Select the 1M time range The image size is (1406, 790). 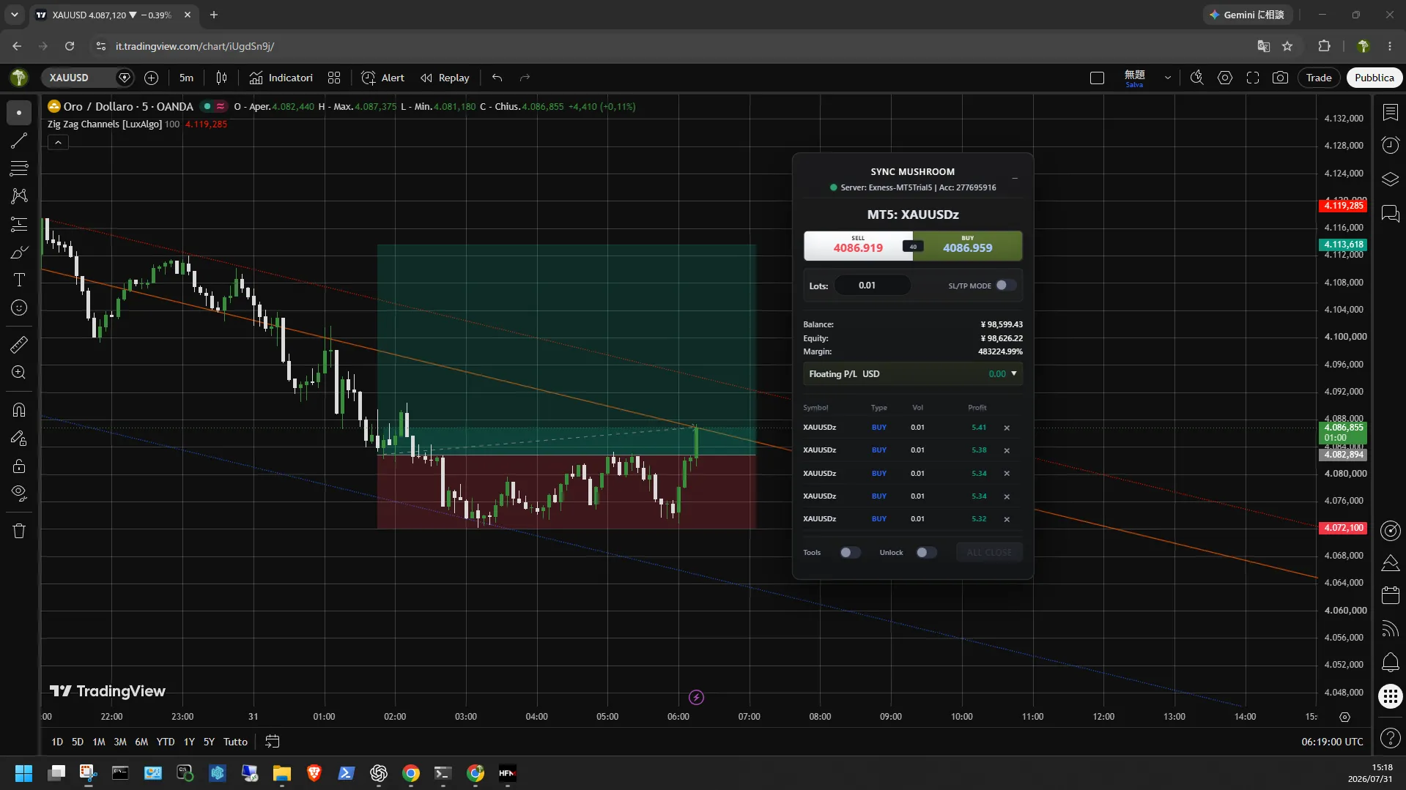click(x=99, y=742)
